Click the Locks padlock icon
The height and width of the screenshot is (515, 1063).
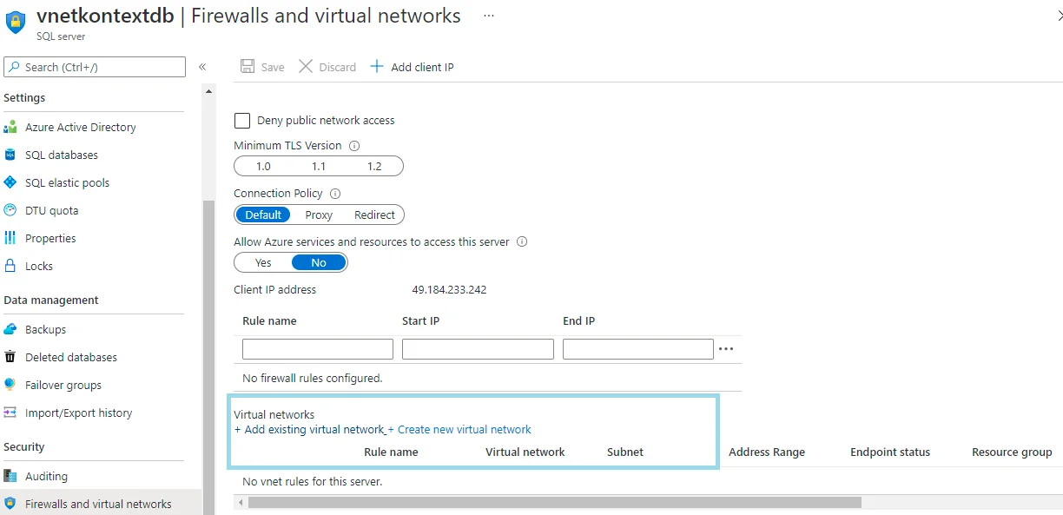click(10, 267)
